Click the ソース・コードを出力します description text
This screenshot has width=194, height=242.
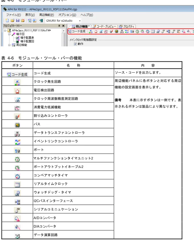[138, 73]
